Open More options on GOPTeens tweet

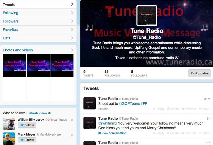pos(205,109)
